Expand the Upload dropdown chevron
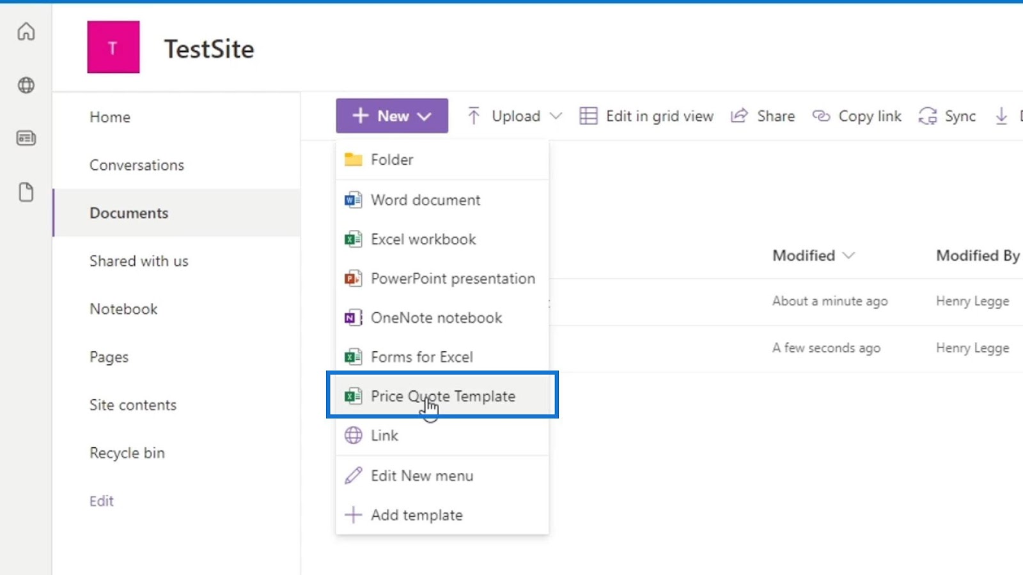1023x575 pixels. (556, 116)
